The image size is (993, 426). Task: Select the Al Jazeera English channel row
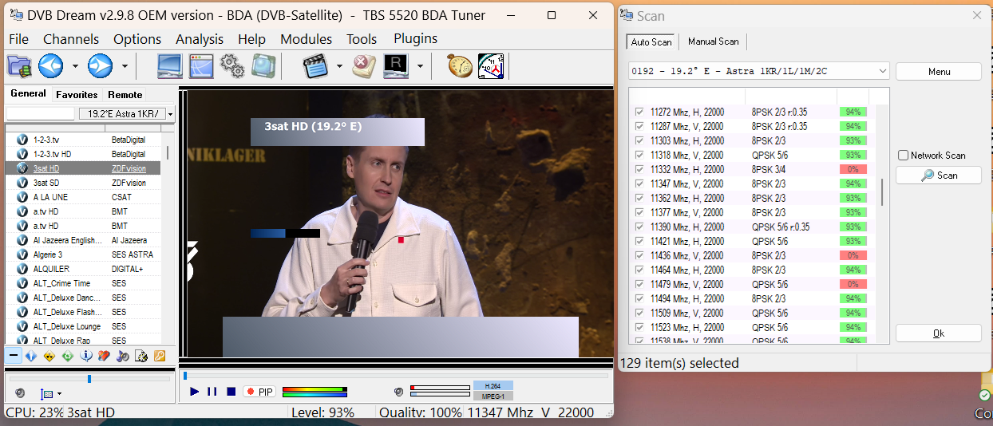pos(83,240)
